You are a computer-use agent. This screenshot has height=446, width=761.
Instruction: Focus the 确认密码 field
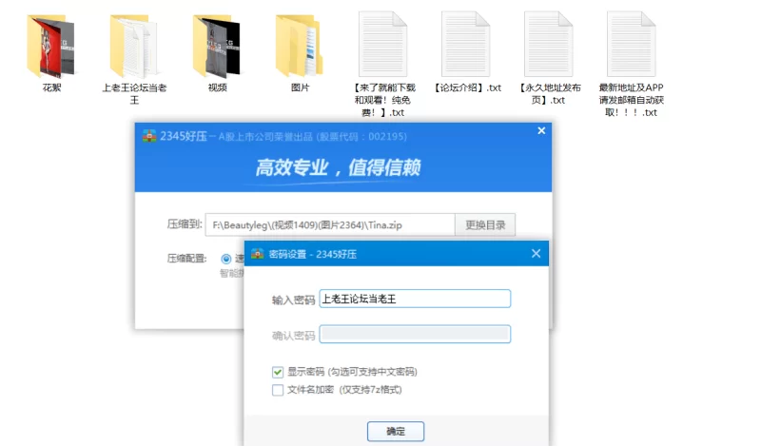(x=415, y=334)
